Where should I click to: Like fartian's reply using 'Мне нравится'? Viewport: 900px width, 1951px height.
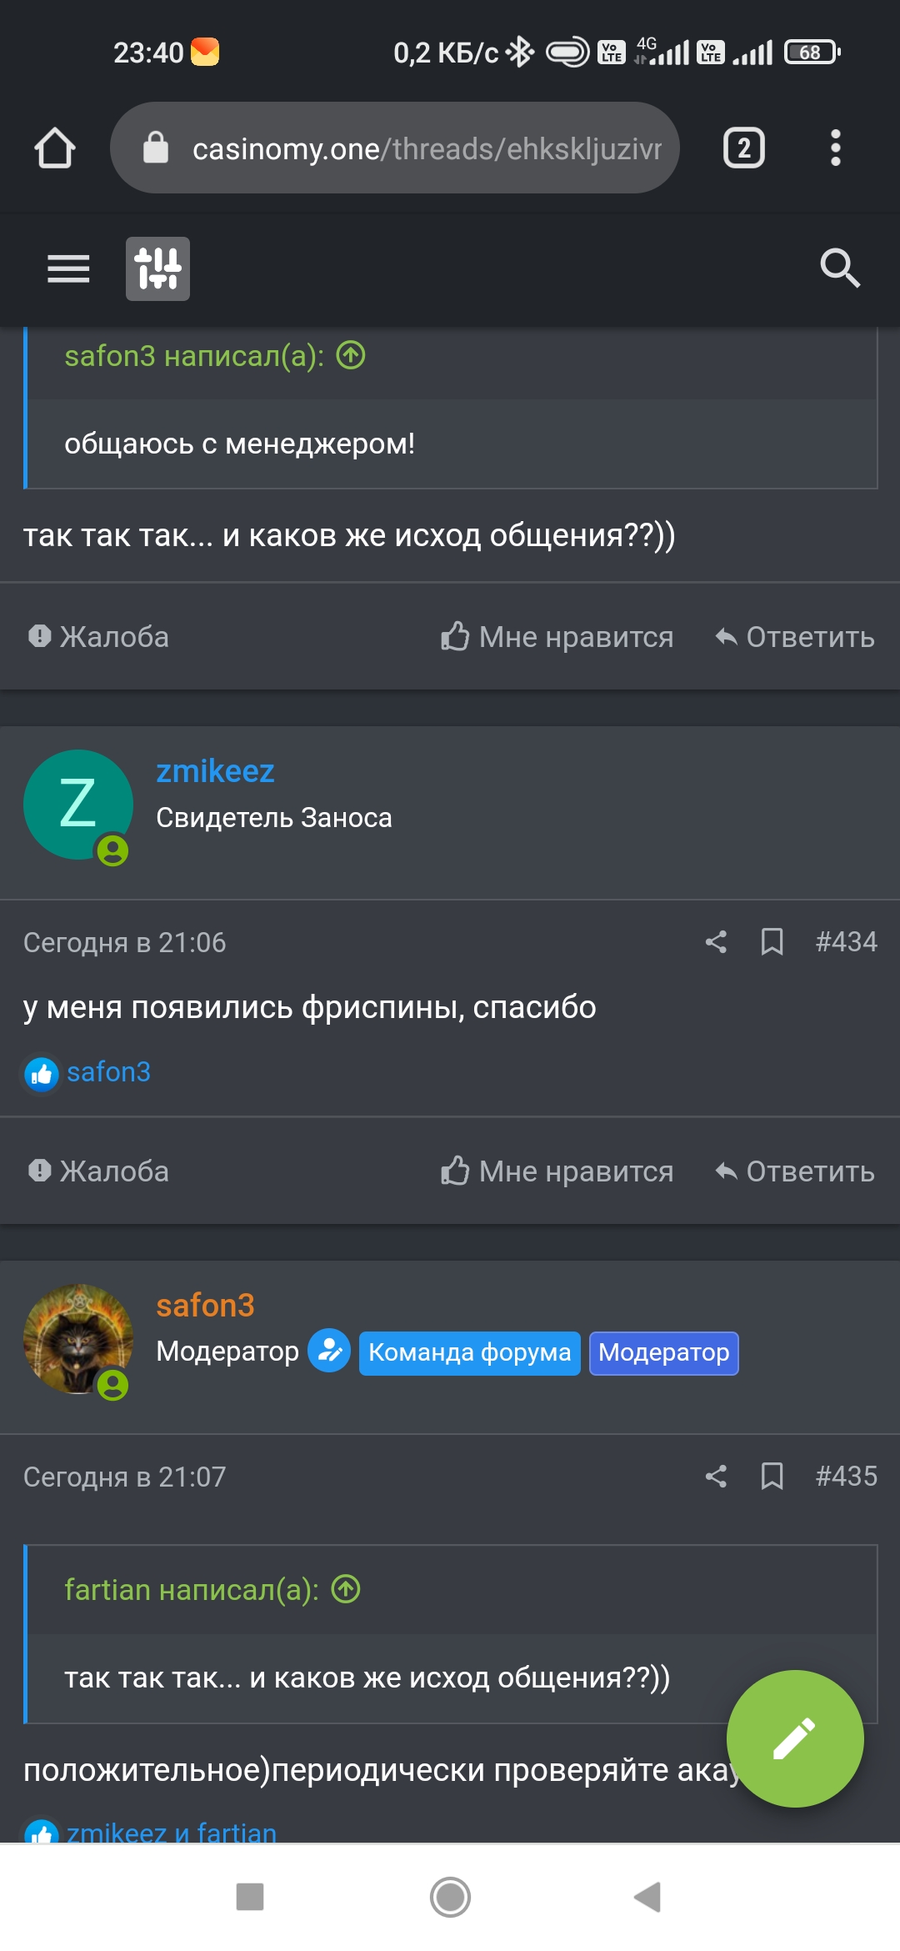tap(557, 636)
